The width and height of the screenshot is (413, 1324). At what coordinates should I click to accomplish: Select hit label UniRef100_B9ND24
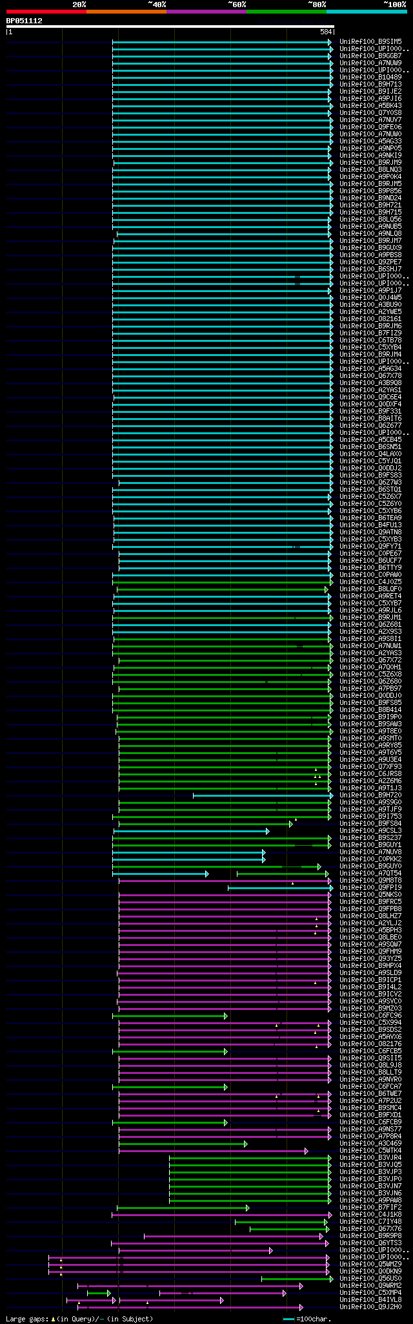point(370,198)
